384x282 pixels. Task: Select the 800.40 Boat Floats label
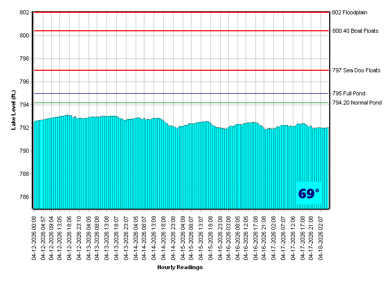355,31
